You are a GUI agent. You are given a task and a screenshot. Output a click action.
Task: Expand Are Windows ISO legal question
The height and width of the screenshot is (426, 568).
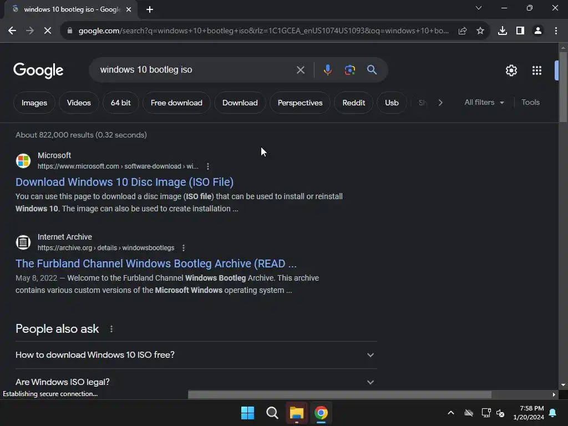pyautogui.click(x=196, y=382)
